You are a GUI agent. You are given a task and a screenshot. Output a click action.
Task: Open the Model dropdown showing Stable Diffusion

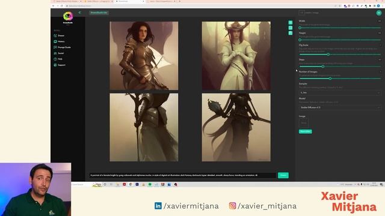pyautogui.click(x=340, y=107)
